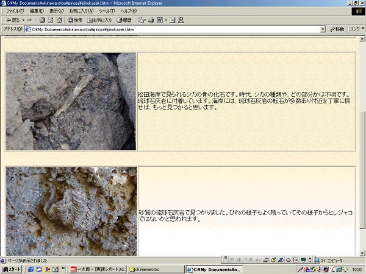The height and width of the screenshot is (274, 366).
Task: Open the Forward button history dropdown arrow
Action: 35,20
